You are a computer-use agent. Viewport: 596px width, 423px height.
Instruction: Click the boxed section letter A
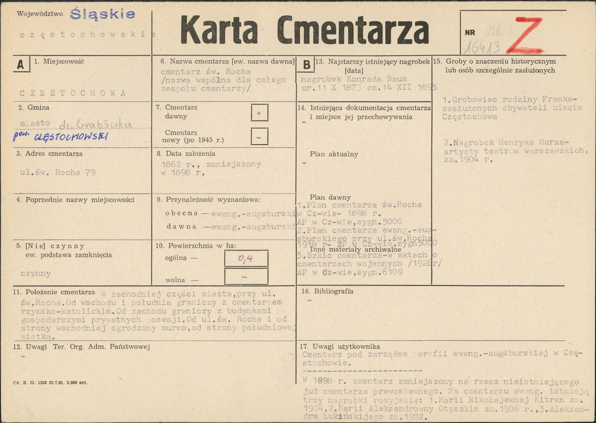click(20, 65)
